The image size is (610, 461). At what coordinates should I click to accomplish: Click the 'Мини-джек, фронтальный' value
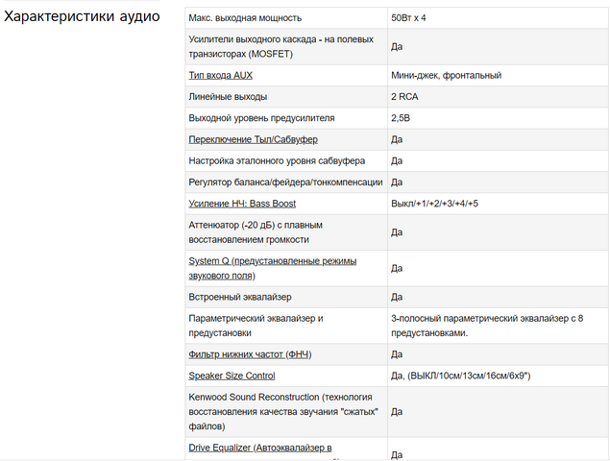pyautogui.click(x=447, y=76)
